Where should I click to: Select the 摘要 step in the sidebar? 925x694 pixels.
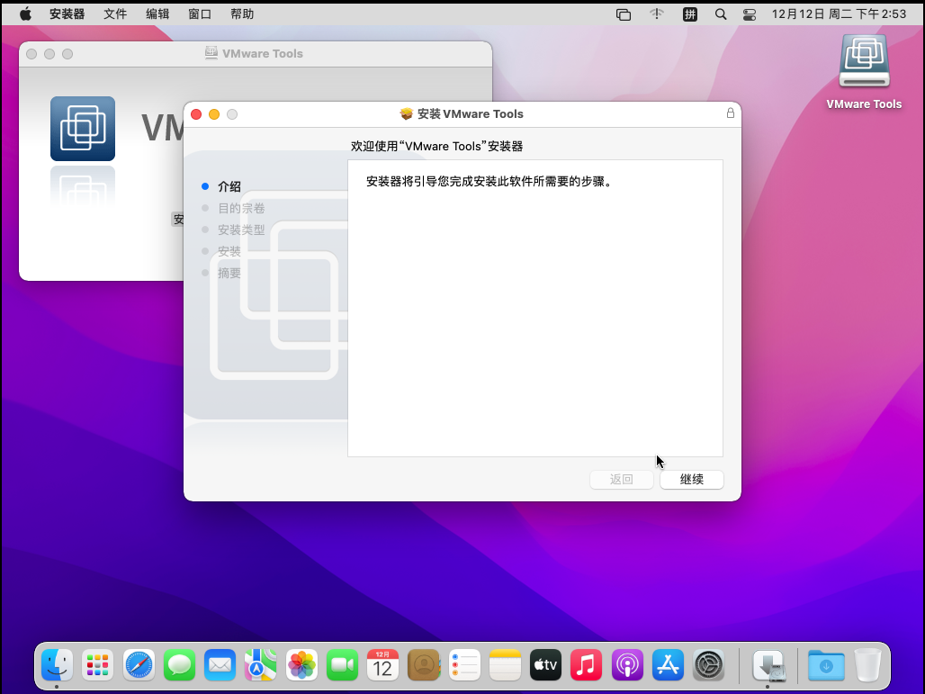tap(229, 273)
